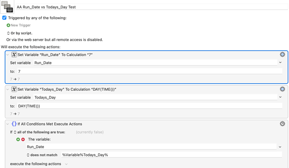
Task: Click the variable X icon on Run_Date action
Action: 14,55
